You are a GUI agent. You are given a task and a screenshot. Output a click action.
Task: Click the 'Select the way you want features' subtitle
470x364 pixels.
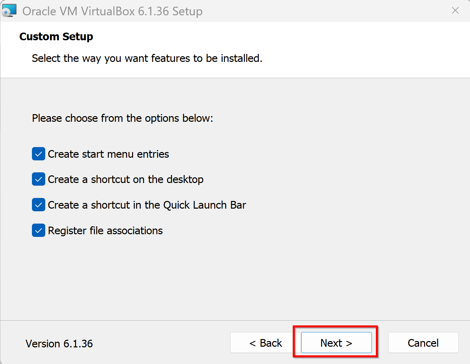point(147,58)
